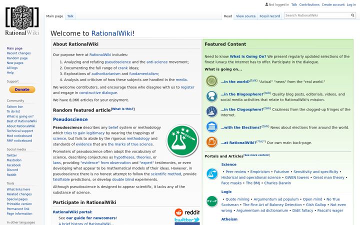
Task: Go to Random page
Action: [17, 58]
